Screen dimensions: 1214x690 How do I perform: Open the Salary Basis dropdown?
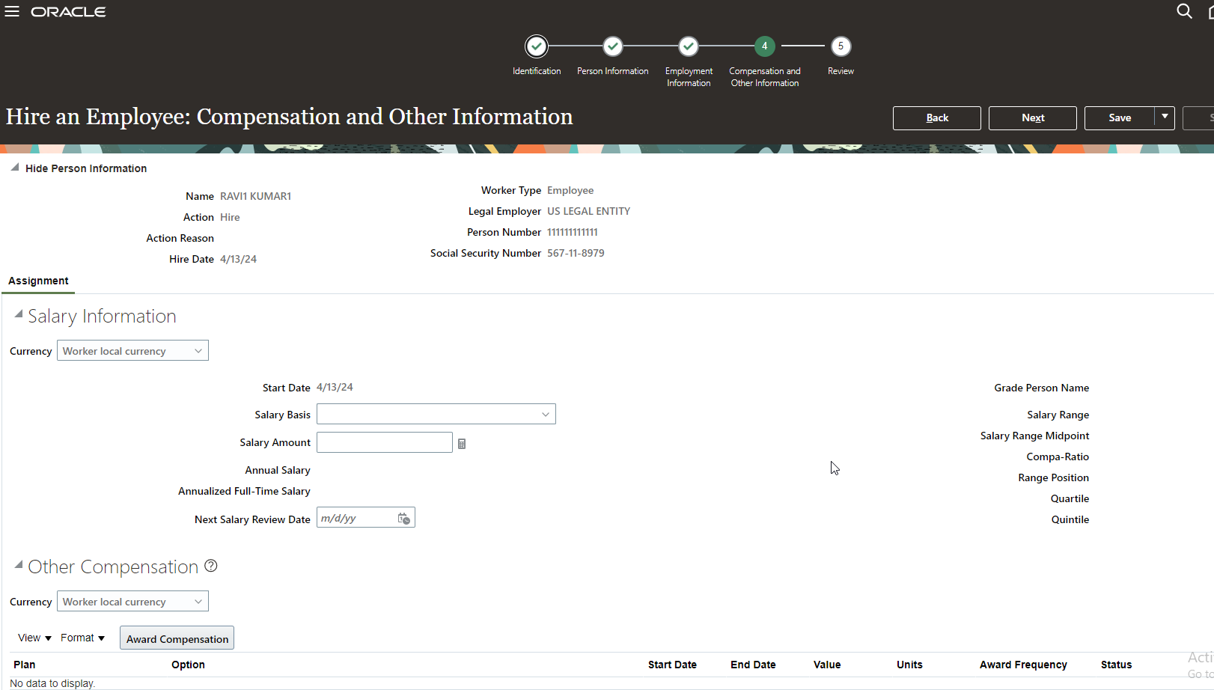point(436,414)
